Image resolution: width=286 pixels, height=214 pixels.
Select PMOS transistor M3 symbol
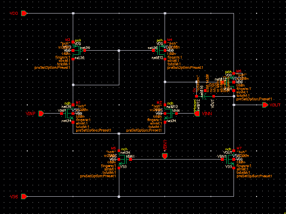78,51
